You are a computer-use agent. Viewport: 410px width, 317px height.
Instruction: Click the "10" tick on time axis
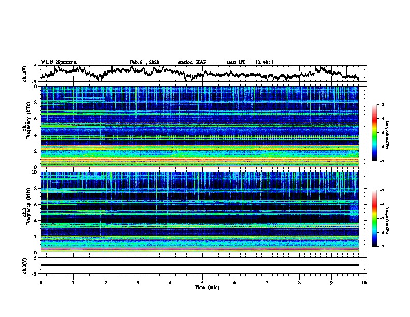tap(364, 283)
